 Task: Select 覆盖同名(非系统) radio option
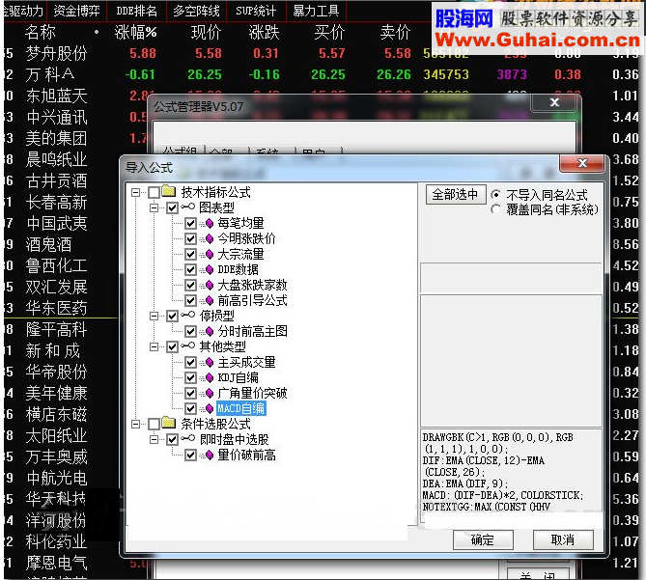coord(496,209)
